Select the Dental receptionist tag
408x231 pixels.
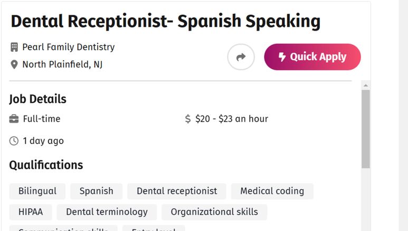click(177, 191)
